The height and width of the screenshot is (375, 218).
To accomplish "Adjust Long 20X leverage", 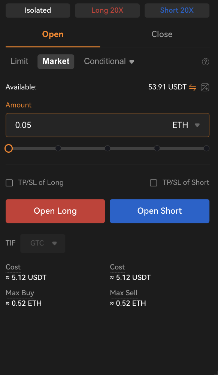I will [x=107, y=10].
